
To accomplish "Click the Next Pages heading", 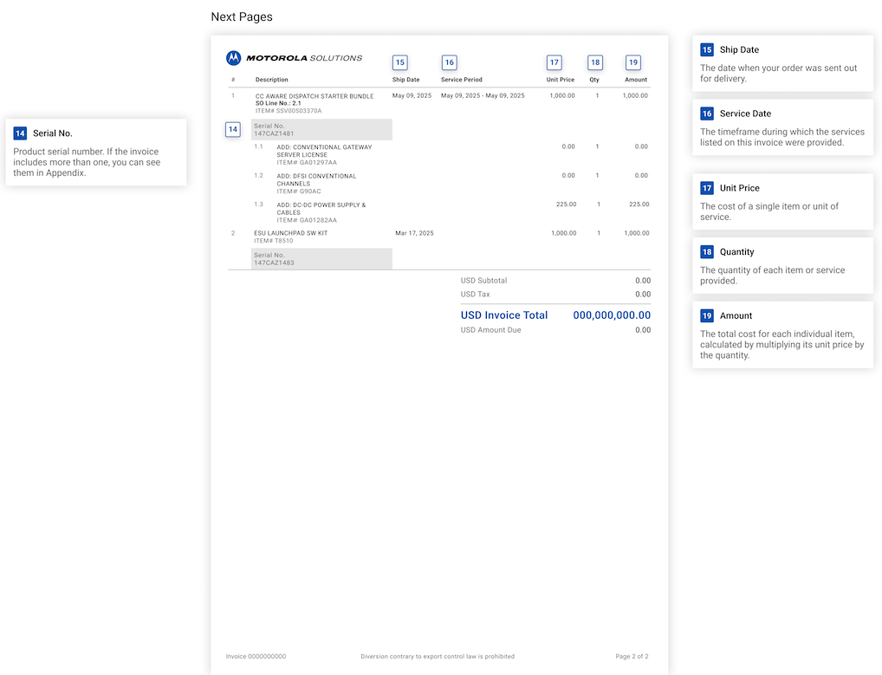I will pyautogui.click(x=242, y=16).
